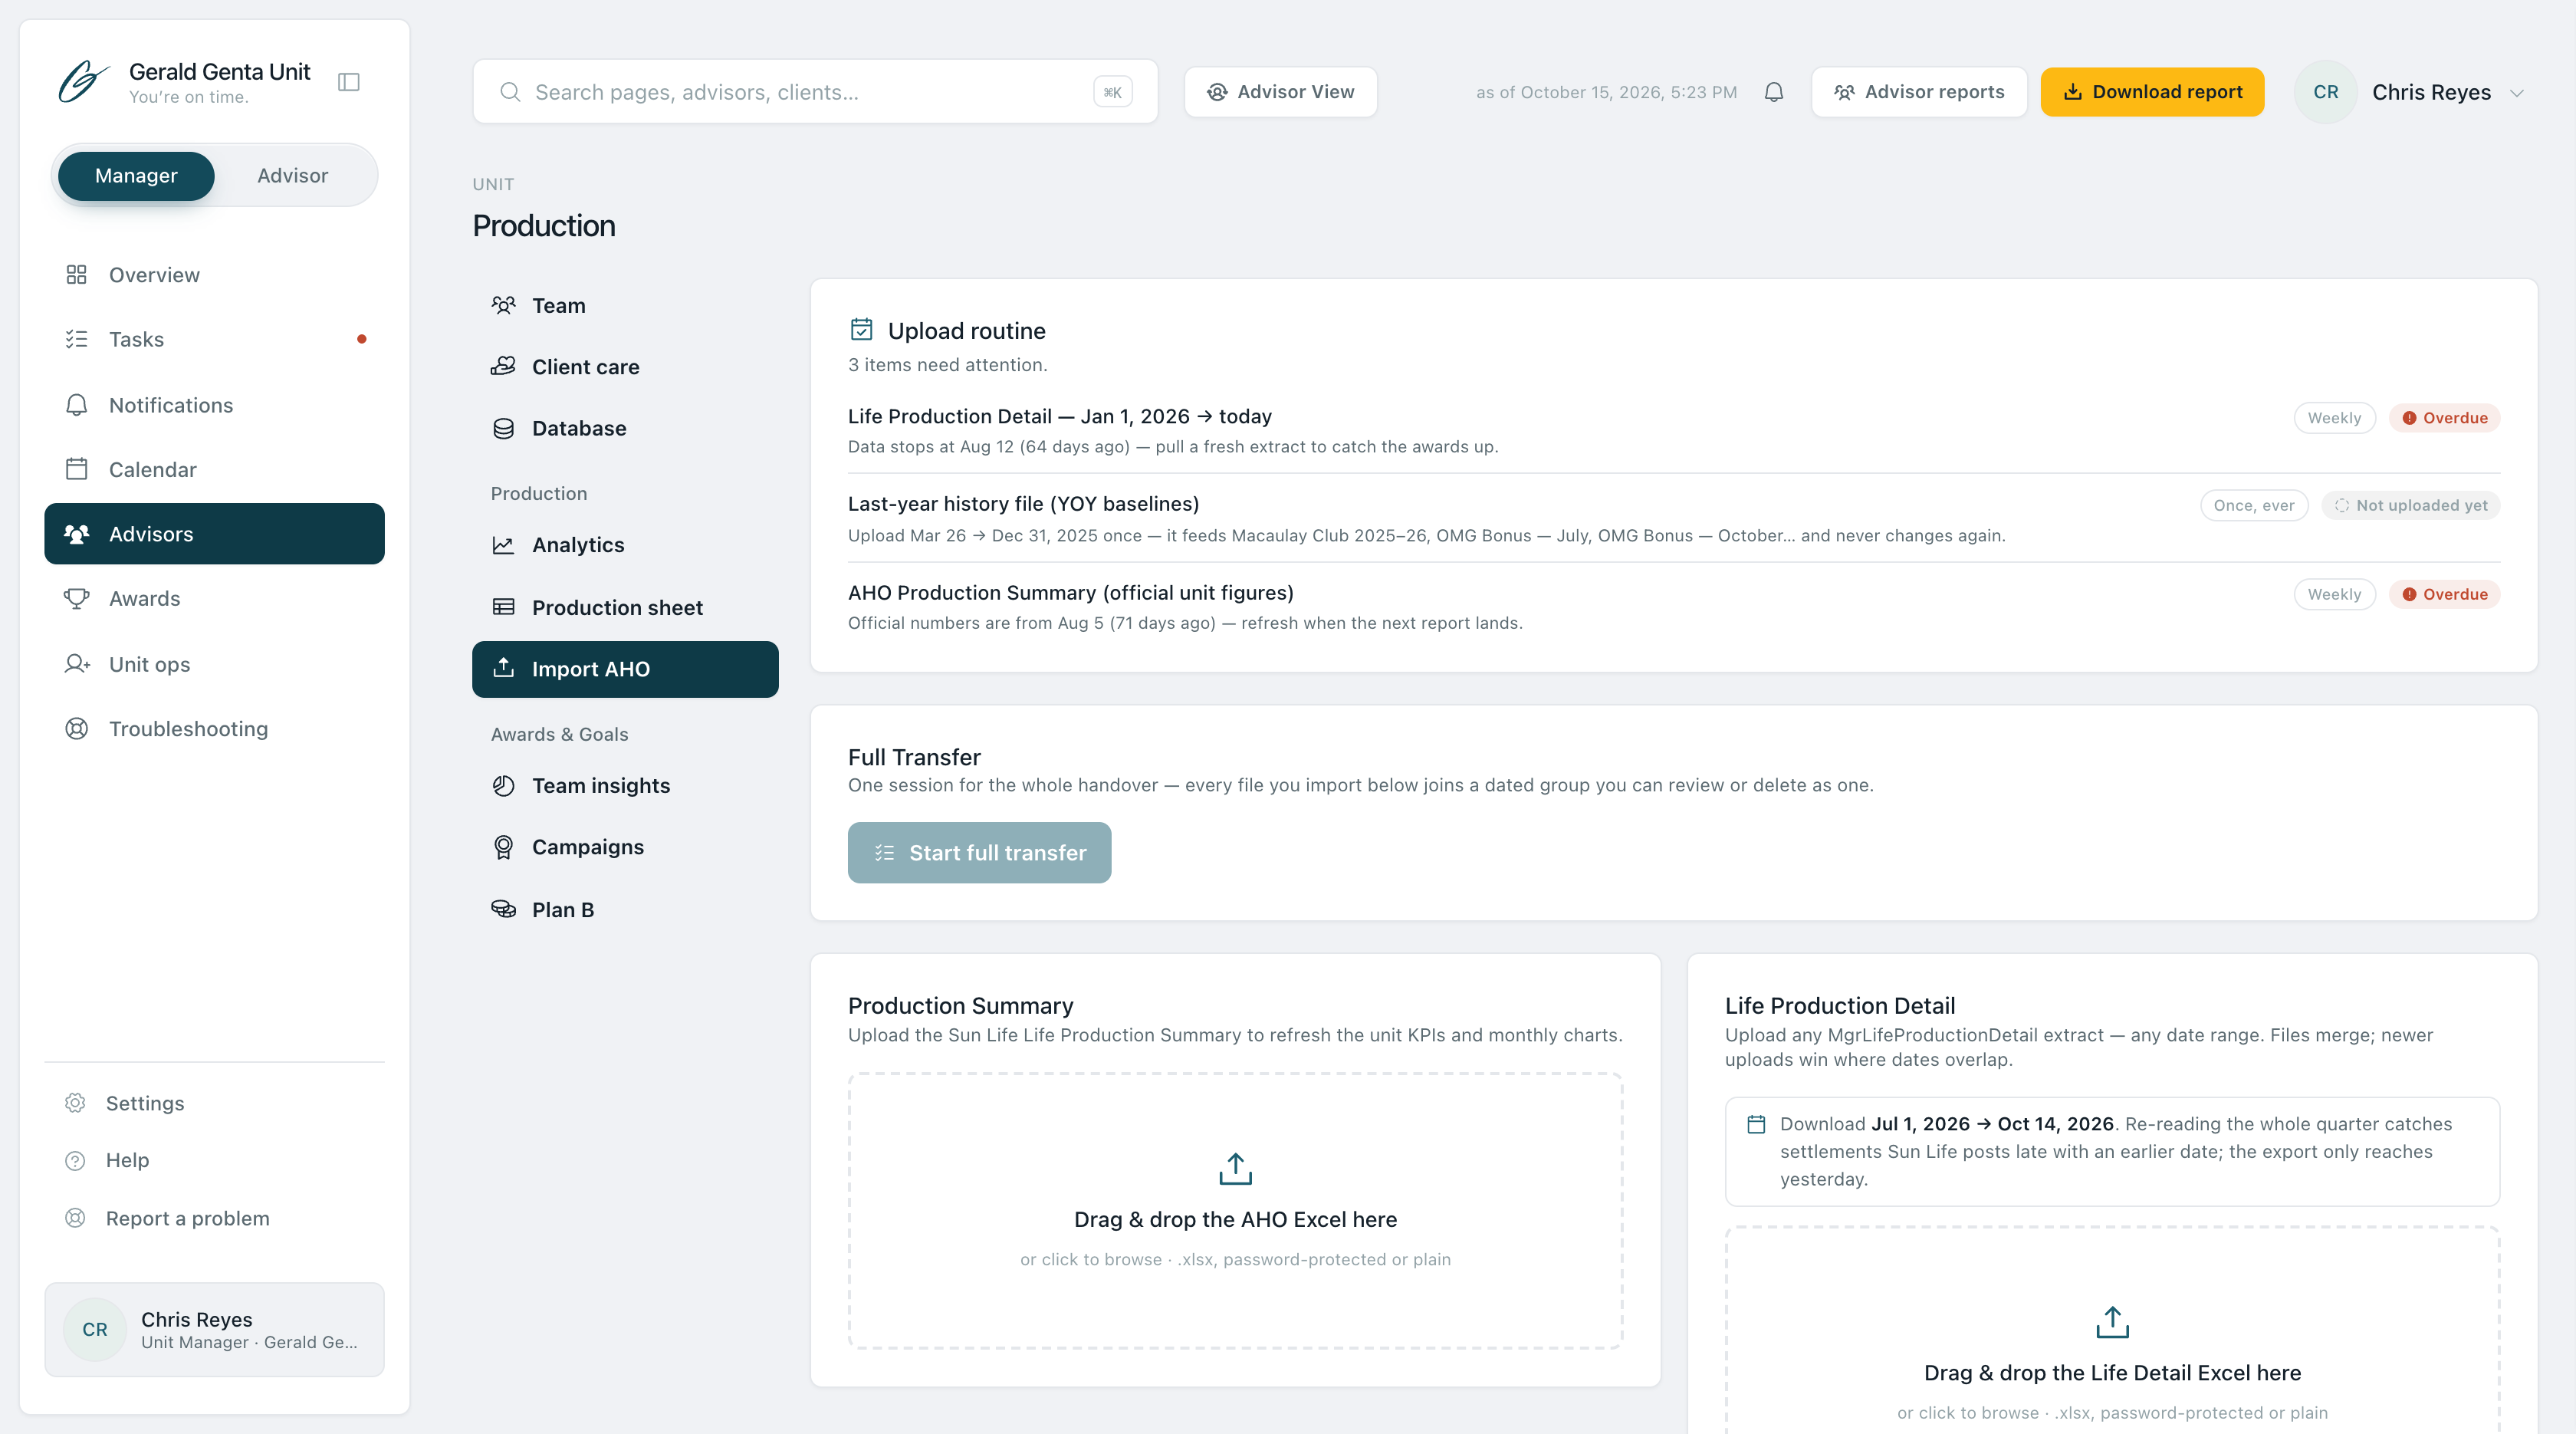Open Advisor reports
Screen dimensions: 2576x1434
(x=1918, y=92)
